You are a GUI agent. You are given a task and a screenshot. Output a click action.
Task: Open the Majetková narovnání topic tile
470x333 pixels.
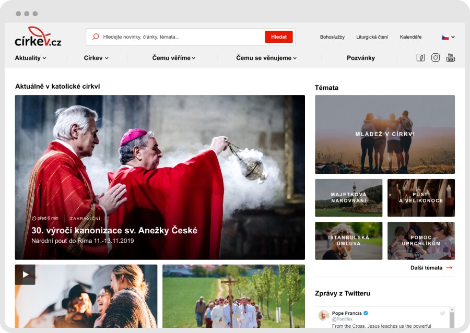349,198
